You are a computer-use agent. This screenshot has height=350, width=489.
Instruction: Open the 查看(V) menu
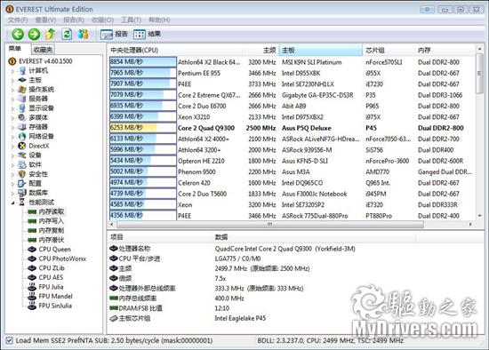45,20
